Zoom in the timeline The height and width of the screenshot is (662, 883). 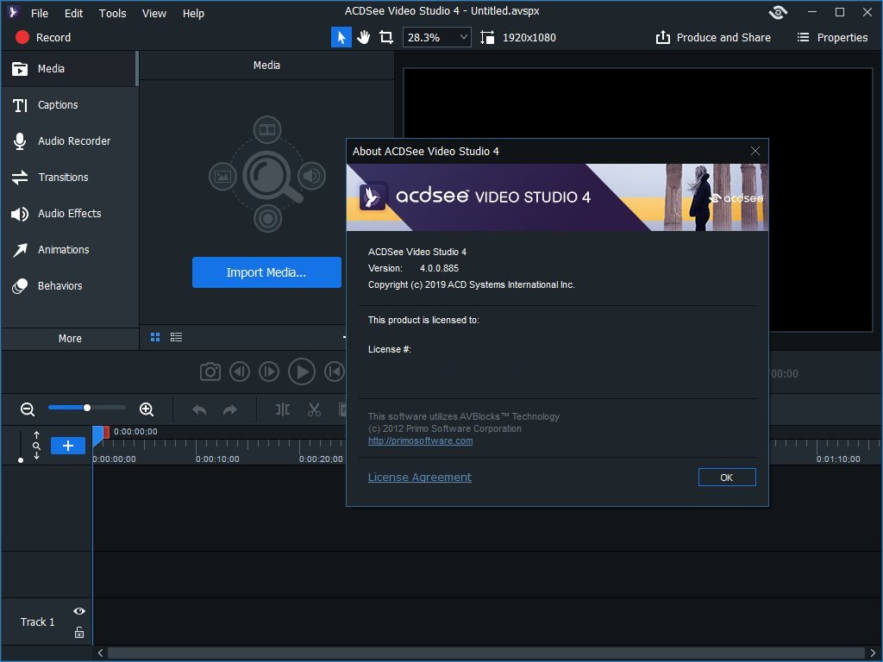(x=147, y=409)
